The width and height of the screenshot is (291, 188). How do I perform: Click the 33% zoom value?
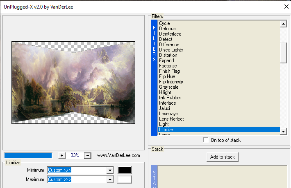coord(75,155)
